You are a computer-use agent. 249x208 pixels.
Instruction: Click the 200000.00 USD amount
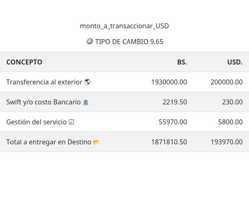tap(227, 82)
